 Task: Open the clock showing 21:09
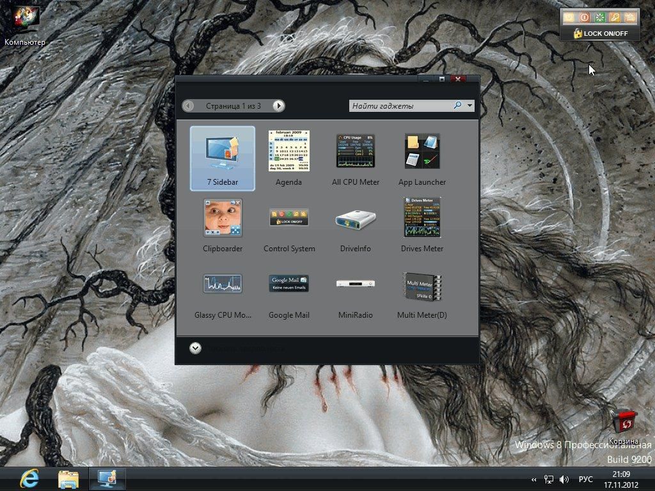(621, 479)
